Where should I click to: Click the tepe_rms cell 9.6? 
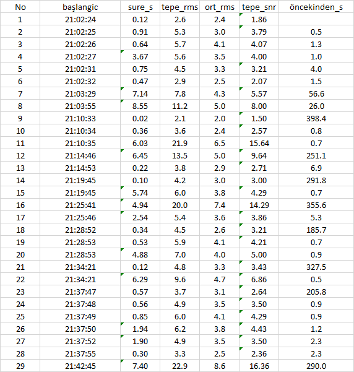point(180,279)
